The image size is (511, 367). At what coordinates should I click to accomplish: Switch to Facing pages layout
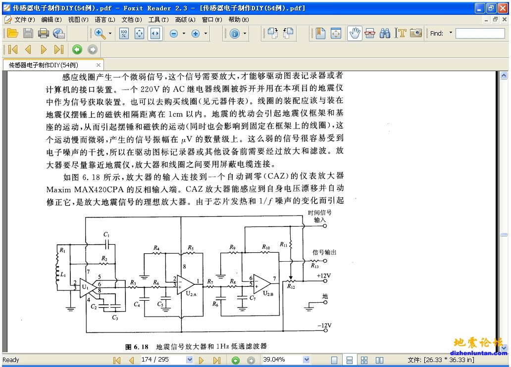[x=379, y=360]
